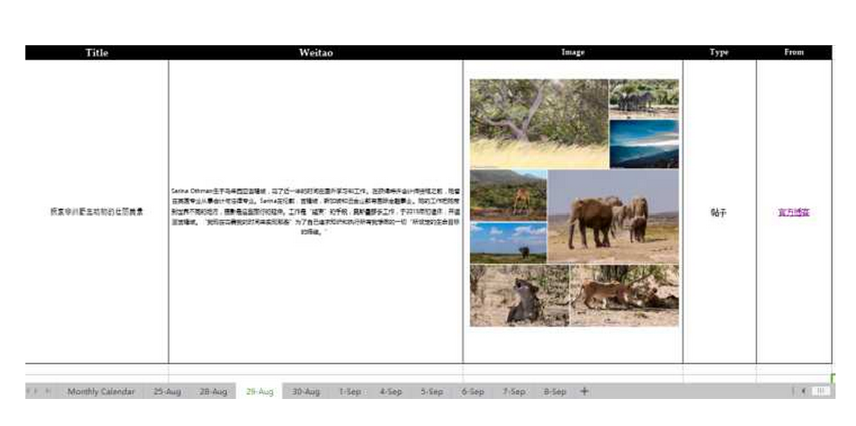Screen dimensions: 856x426
Task: Open the 25-Aug sheet tab
Action: (167, 392)
